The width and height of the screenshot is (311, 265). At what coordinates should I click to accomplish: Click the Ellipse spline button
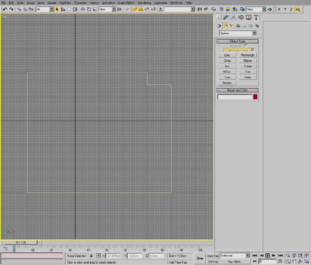pos(247,61)
